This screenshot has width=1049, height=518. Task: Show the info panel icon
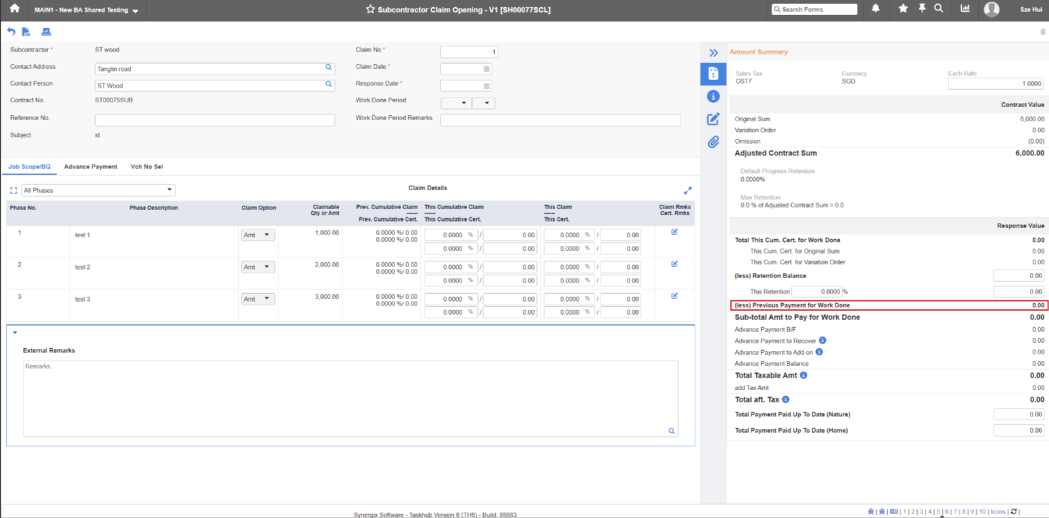coord(713,96)
